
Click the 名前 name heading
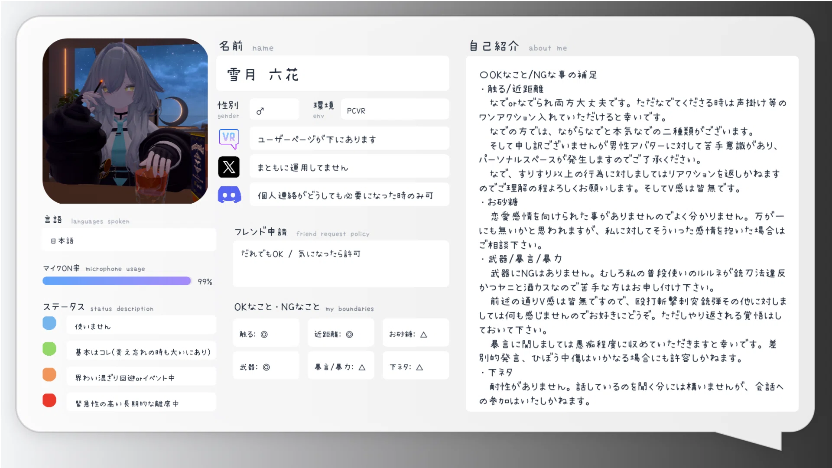tap(246, 46)
